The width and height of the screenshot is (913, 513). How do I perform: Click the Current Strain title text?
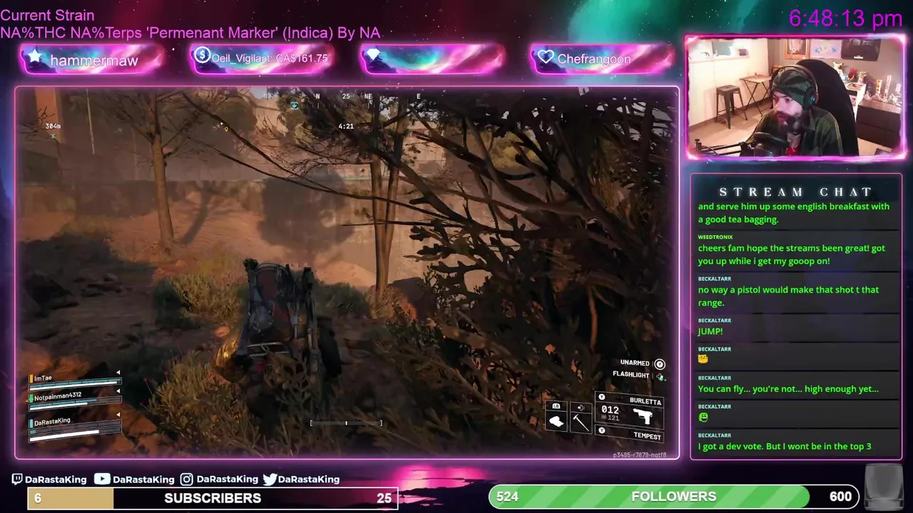coord(47,15)
